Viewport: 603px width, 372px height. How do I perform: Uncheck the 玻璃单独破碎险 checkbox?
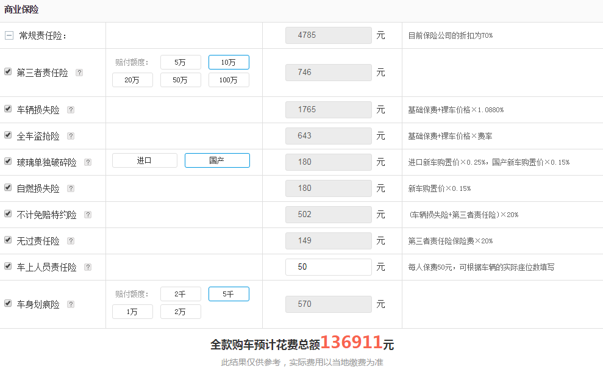(8, 161)
